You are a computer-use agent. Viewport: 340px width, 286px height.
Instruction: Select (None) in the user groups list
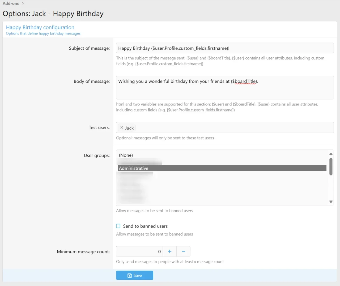coord(126,155)
